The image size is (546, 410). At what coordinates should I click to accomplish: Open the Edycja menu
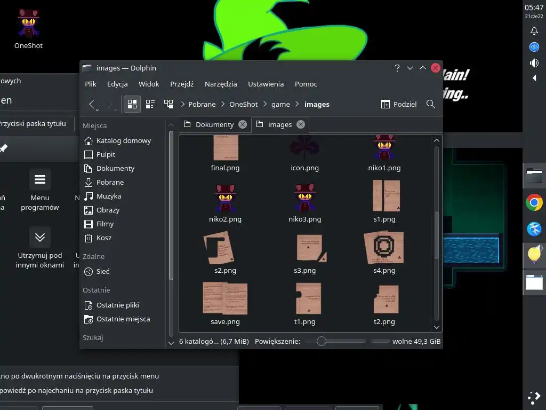[117, 84]
